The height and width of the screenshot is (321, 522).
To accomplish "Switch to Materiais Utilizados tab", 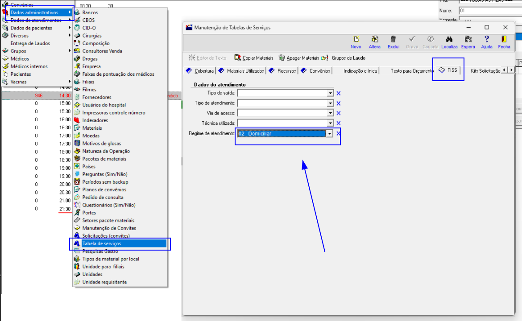I will point(241,71).
